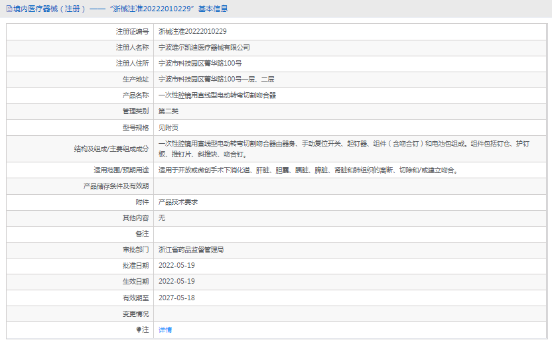Select the 结构及组成 description text
Screen dimensions: 552x344
point(344,148)
